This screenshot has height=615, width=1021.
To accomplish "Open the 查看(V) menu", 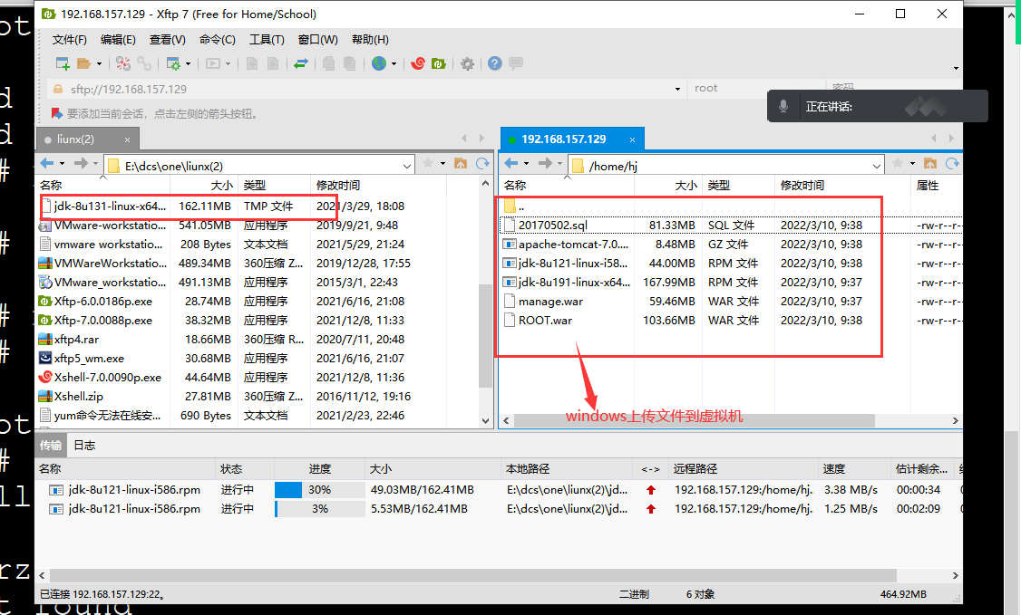I will (x=168, y=40).
